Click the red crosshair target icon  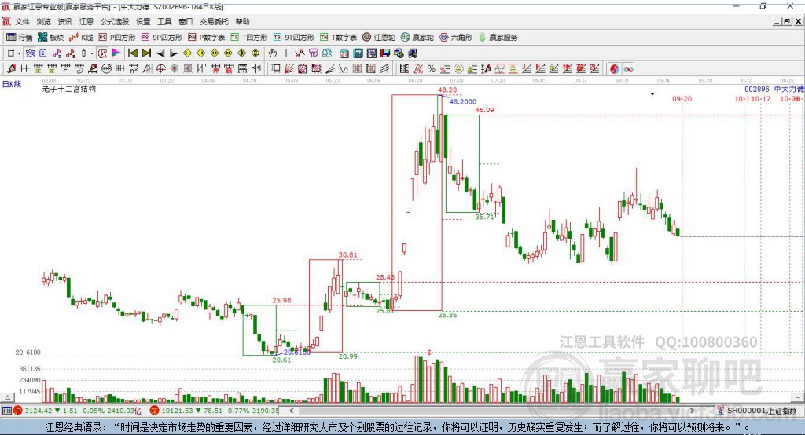click(x=160, y=69)
